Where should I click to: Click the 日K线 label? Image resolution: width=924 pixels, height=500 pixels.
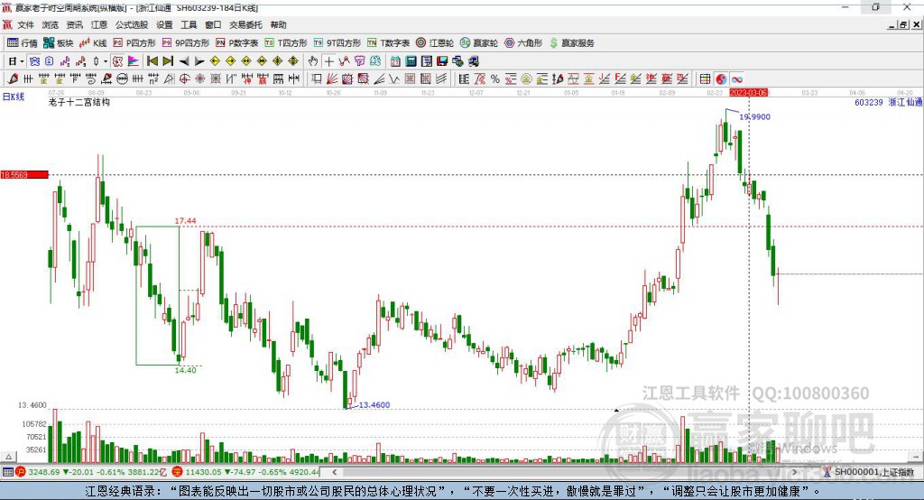pos(13,97)
